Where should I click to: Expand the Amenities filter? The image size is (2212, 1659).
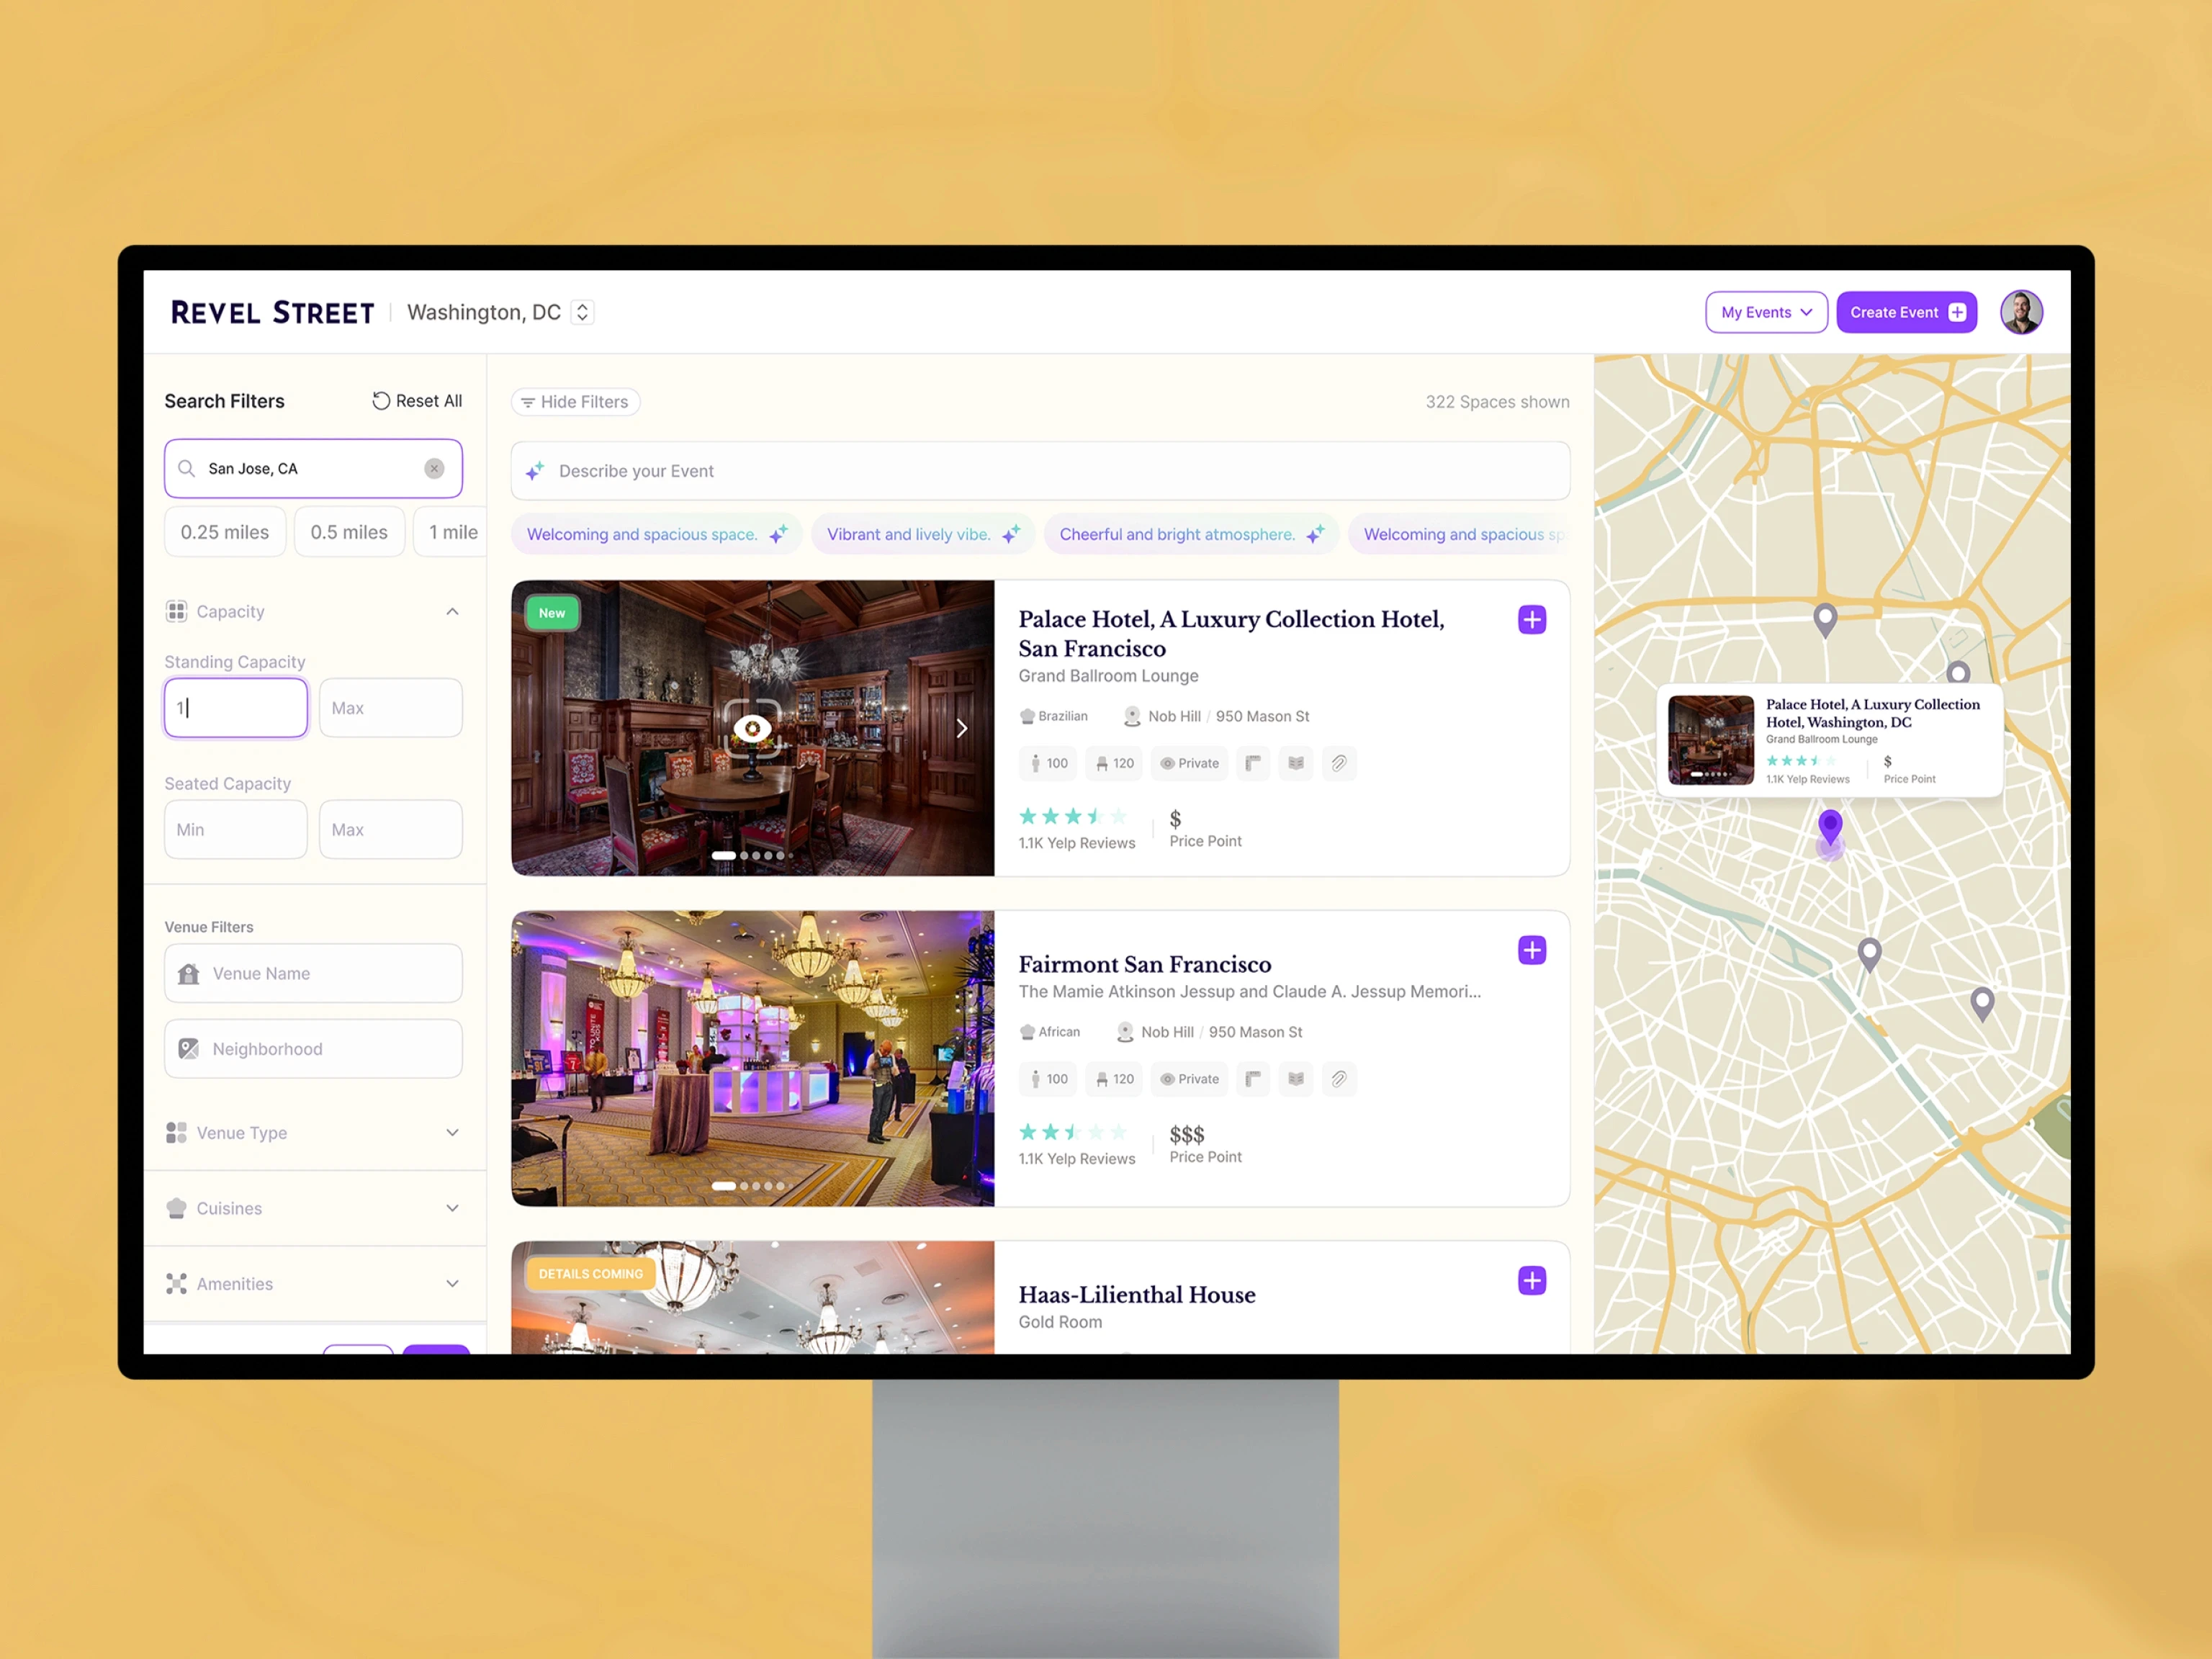(452, 1283)
